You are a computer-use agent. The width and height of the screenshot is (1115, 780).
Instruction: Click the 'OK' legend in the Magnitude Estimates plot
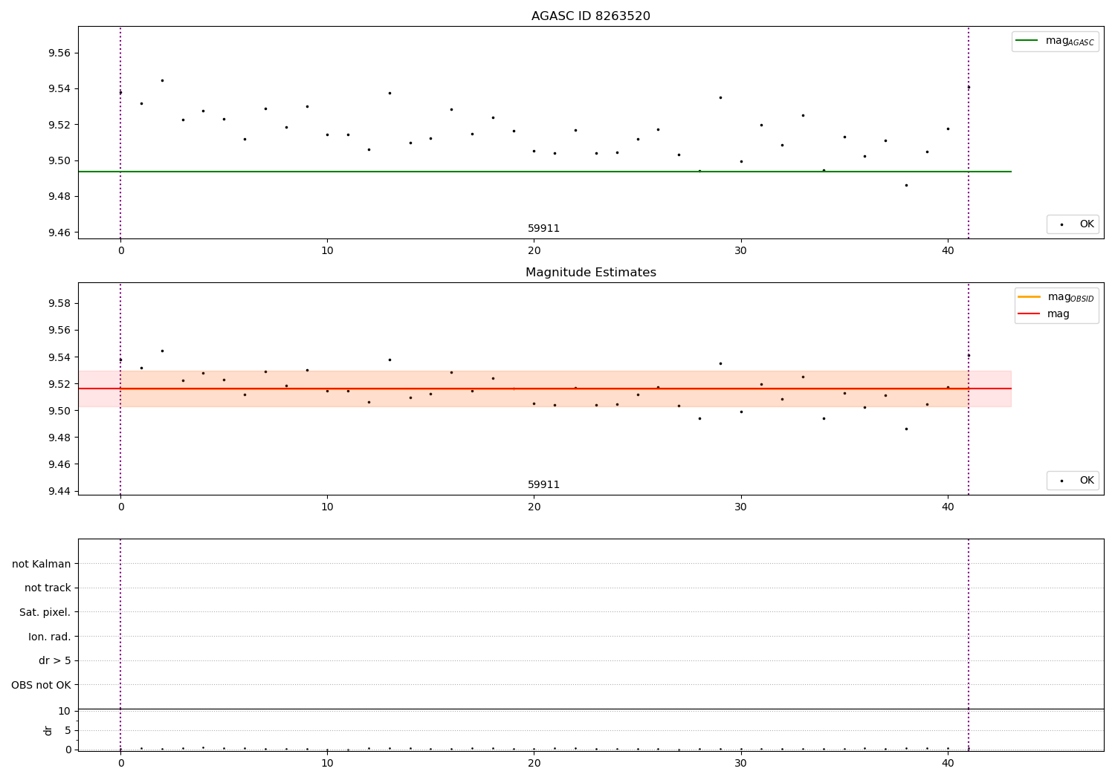[x=1073, y=480]
